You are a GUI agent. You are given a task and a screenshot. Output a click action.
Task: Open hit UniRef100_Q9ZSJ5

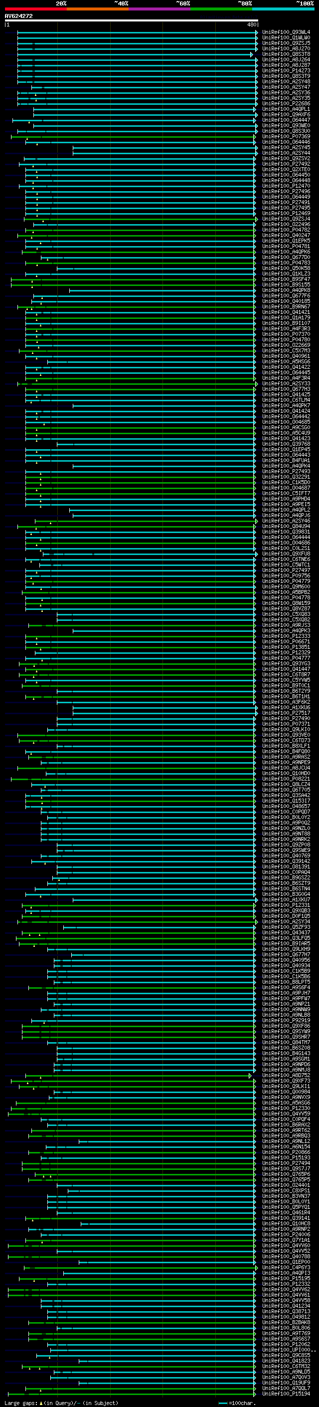click(286, 44)
